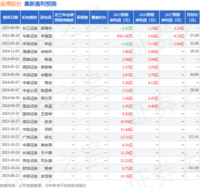
Task: Click 国金证券 institution cell
Action: [x=30, y=106]
